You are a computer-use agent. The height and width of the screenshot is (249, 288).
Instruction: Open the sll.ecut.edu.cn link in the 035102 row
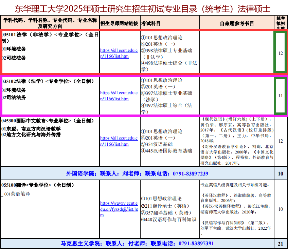coord(119,96)
